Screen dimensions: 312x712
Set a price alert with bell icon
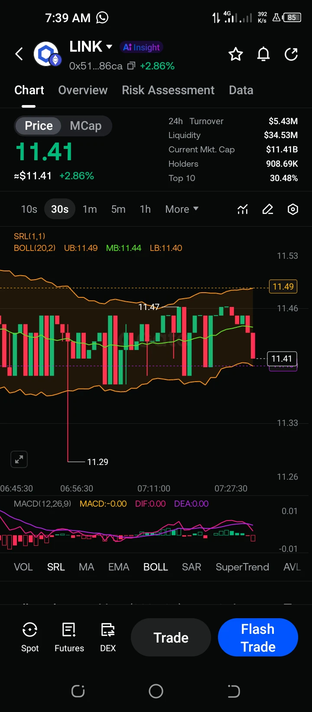tap(263, 54)
